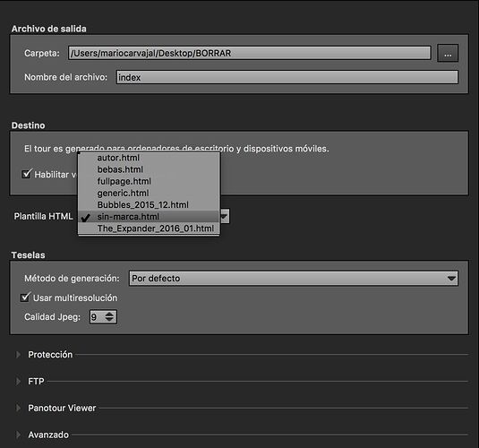The width and height of the screenshot is (479, 448).
Task: Click the Carpeta path input field
Action: tap(250, 53)
